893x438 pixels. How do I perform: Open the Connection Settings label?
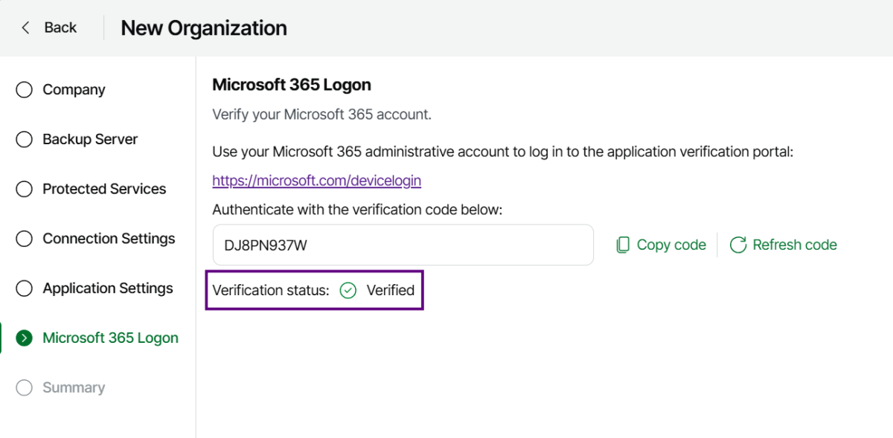(109, 239)
